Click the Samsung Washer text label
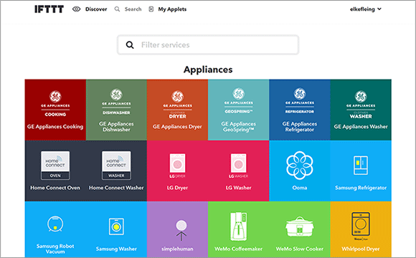Image resolution: width=416 pixels, height=258 pixels. pos(116,249)
